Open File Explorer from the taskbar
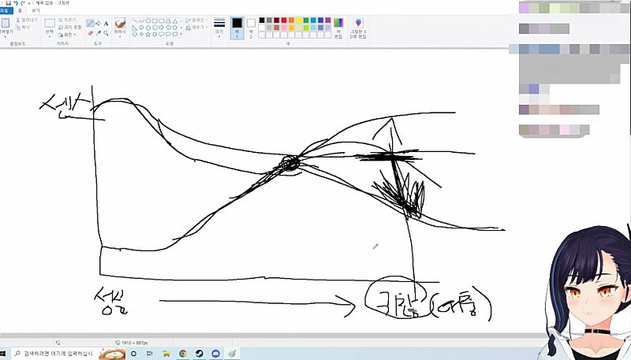Viewport: 631px width, 360px height. (x=166, y=354)
